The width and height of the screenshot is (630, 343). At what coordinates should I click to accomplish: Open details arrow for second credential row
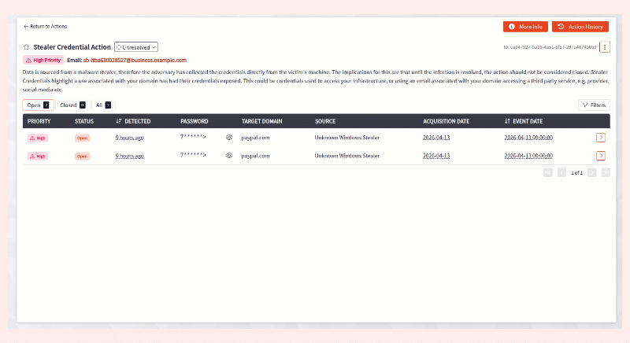[x=602, y=156]
